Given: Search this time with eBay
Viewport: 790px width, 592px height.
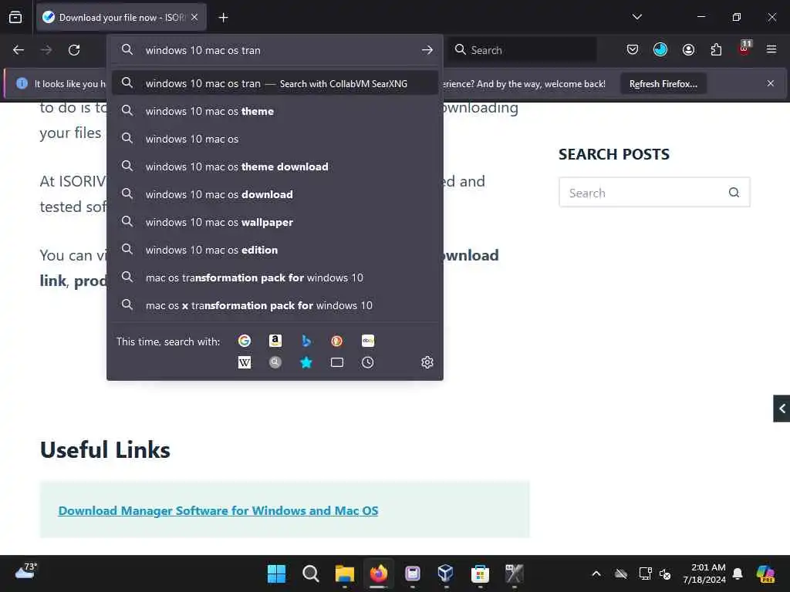Looking at the screenshot, I should (368, 341).
